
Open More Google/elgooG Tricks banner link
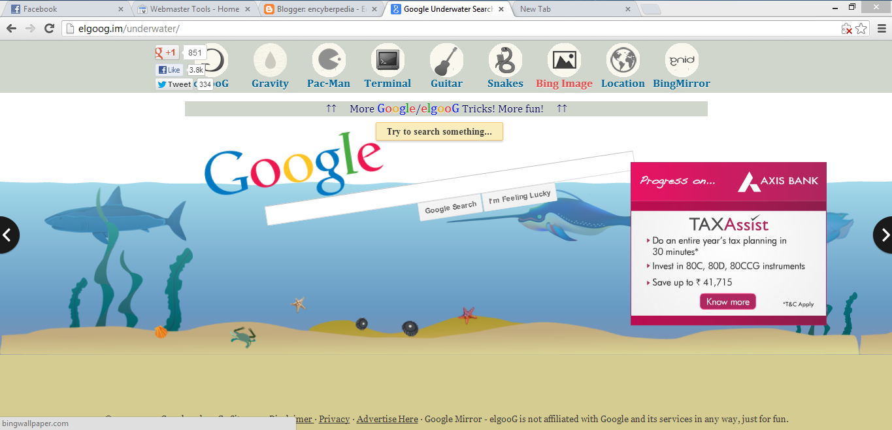[446, 108]
